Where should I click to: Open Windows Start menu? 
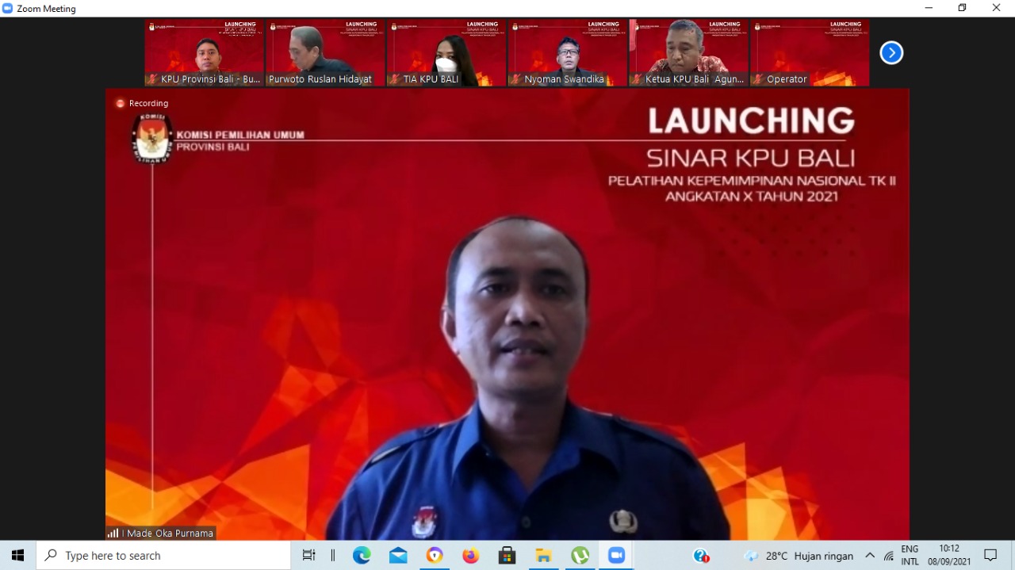tap(17, 556)
